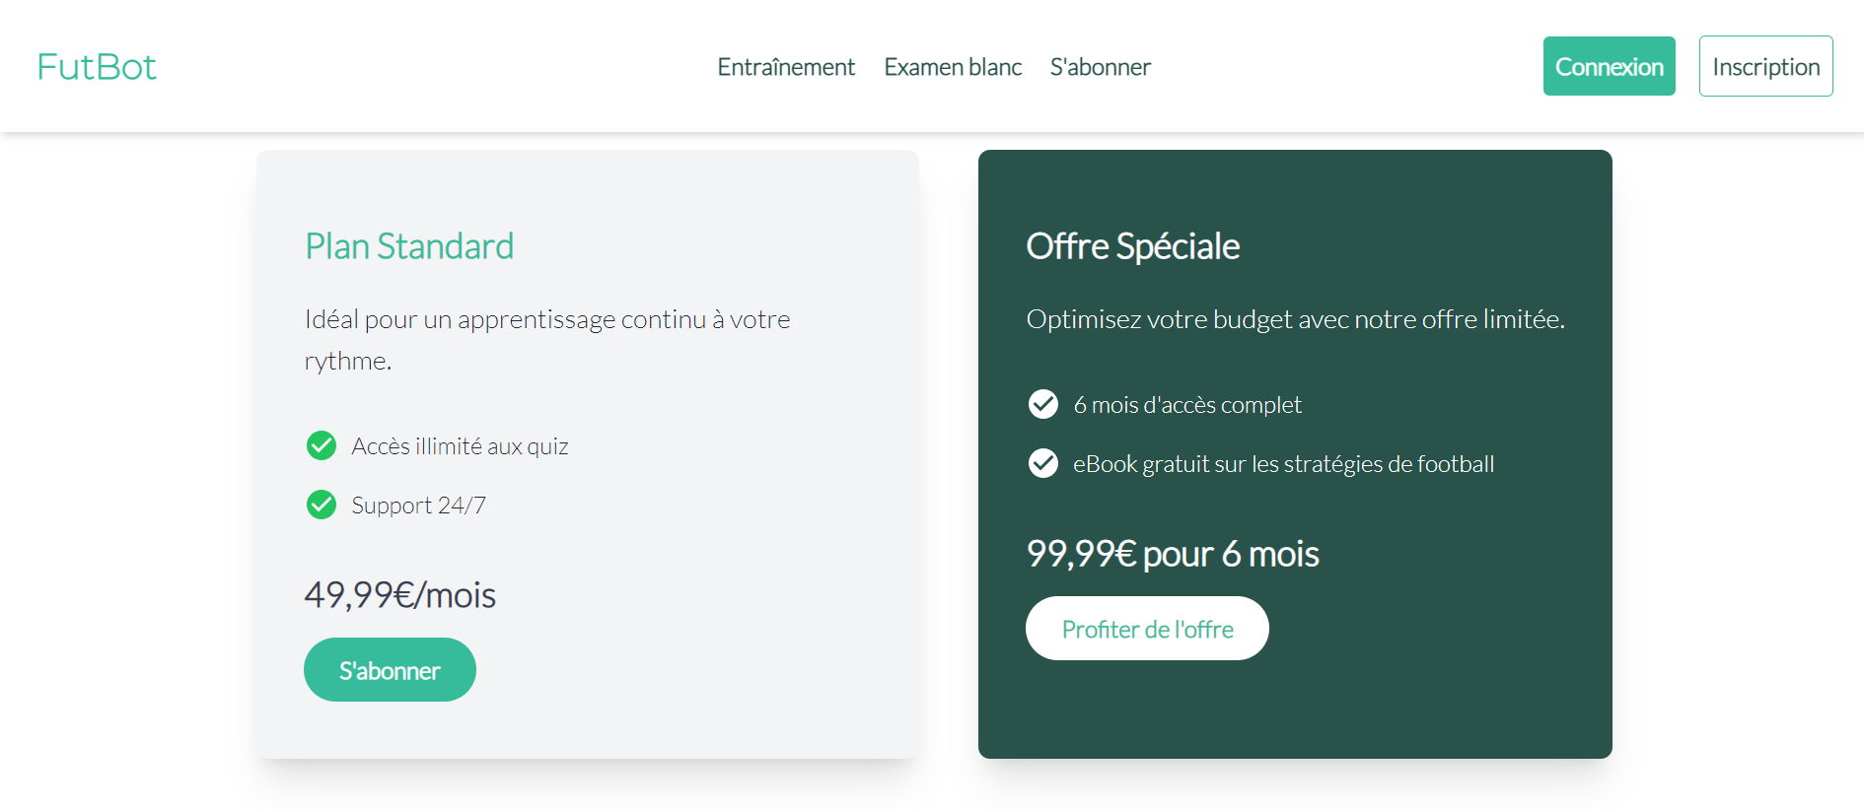Click the white checkmark beside 6 mois d'accès complet

coord(1042,404)
